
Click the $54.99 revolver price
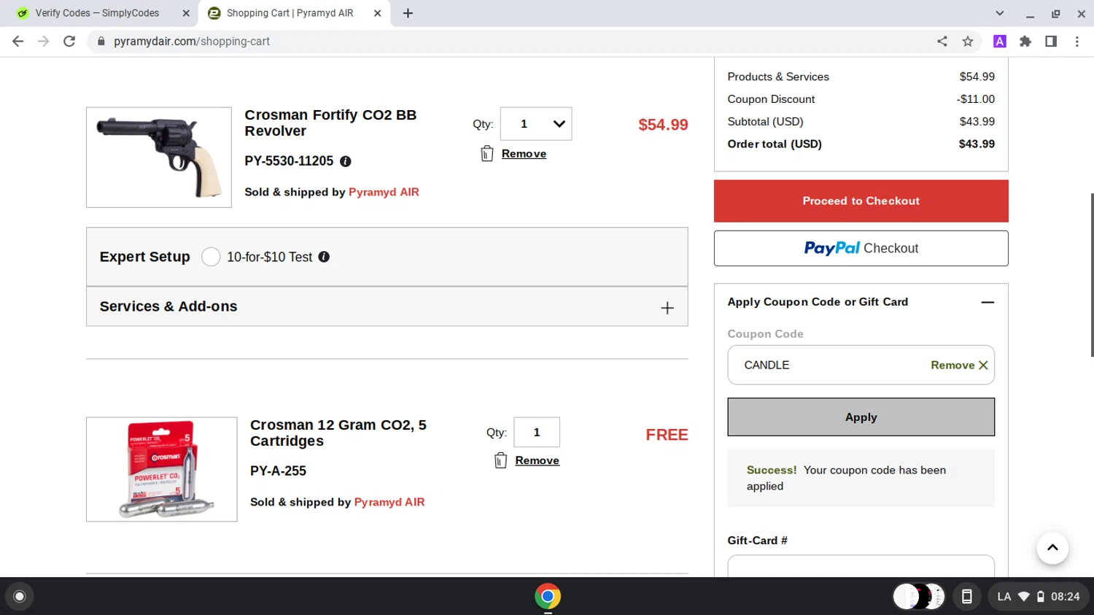click(x=663, y=125)
